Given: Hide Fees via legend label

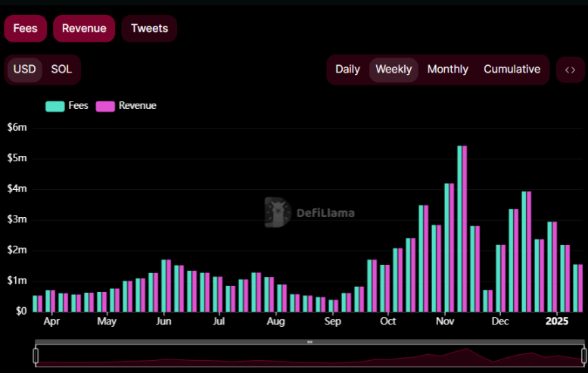Looking at the screenshot, I should pos(79,106).
